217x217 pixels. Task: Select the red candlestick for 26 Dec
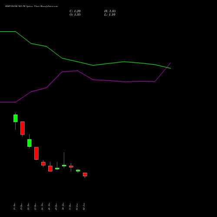[x=50, y=168]
